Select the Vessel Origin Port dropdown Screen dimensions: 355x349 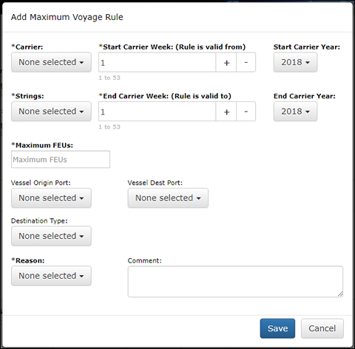51,198
